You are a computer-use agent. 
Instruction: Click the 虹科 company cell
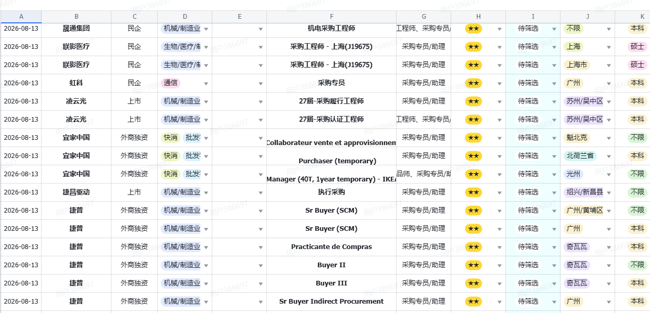click(x=77, y=83)
